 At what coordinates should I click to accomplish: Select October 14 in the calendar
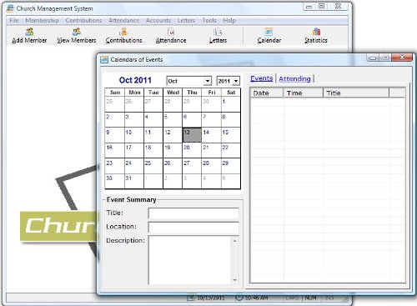coord(211,135)
